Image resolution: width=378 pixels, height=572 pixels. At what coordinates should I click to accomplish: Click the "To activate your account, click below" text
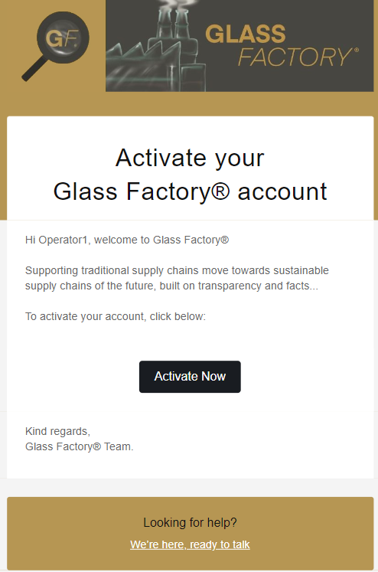(x=116, y=316)
